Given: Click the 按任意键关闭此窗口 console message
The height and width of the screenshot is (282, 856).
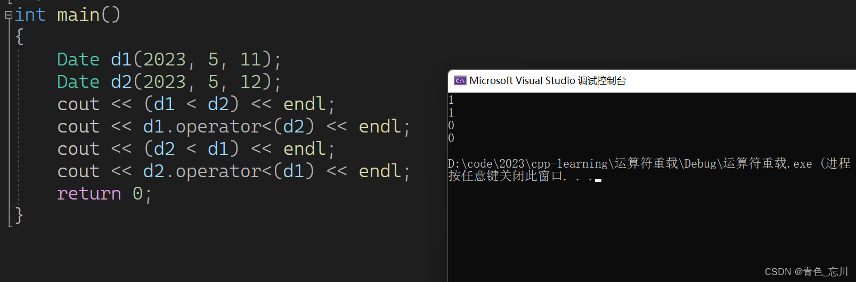Looking at the screenshot, I should 507,176.
